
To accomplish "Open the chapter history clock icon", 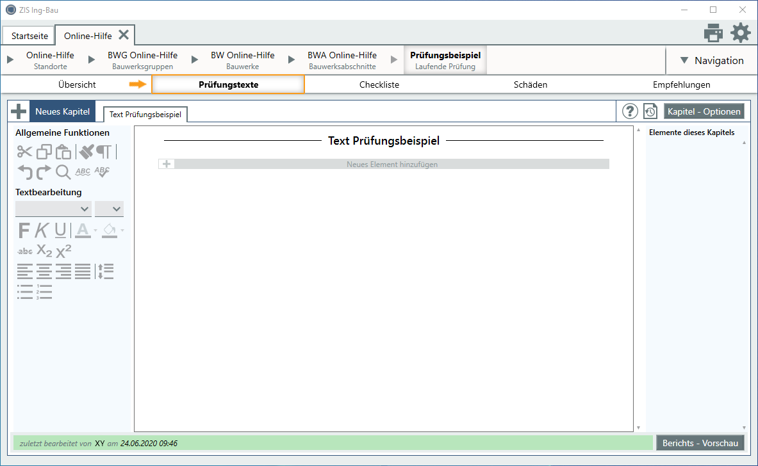I will [x=650, y=111].
